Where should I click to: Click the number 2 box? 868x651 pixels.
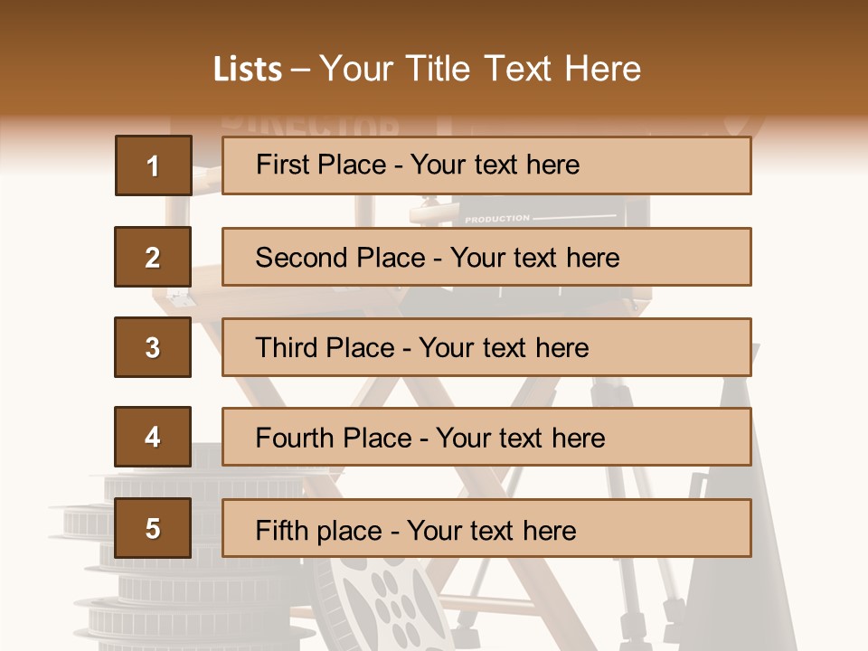tap(153, 257)
